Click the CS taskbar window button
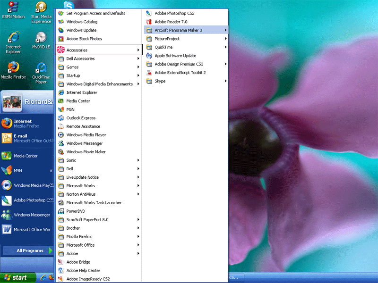The width and height of the screenshot is (378, 283). (x=236, y=277)
